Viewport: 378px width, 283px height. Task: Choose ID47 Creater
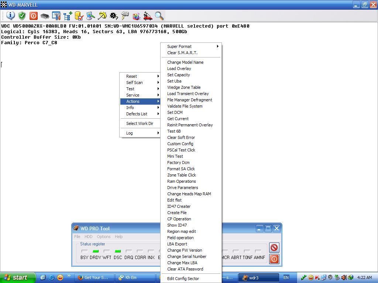pos(191,206)
